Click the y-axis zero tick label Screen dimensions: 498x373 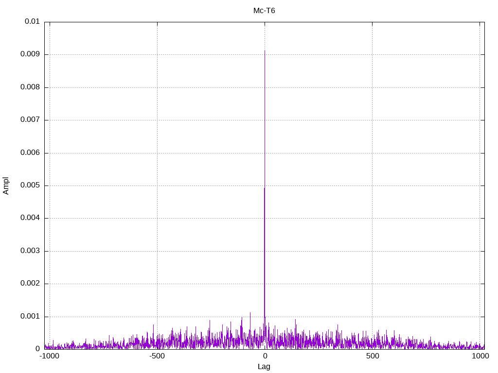pyautogui.click(x=37, y=349)
